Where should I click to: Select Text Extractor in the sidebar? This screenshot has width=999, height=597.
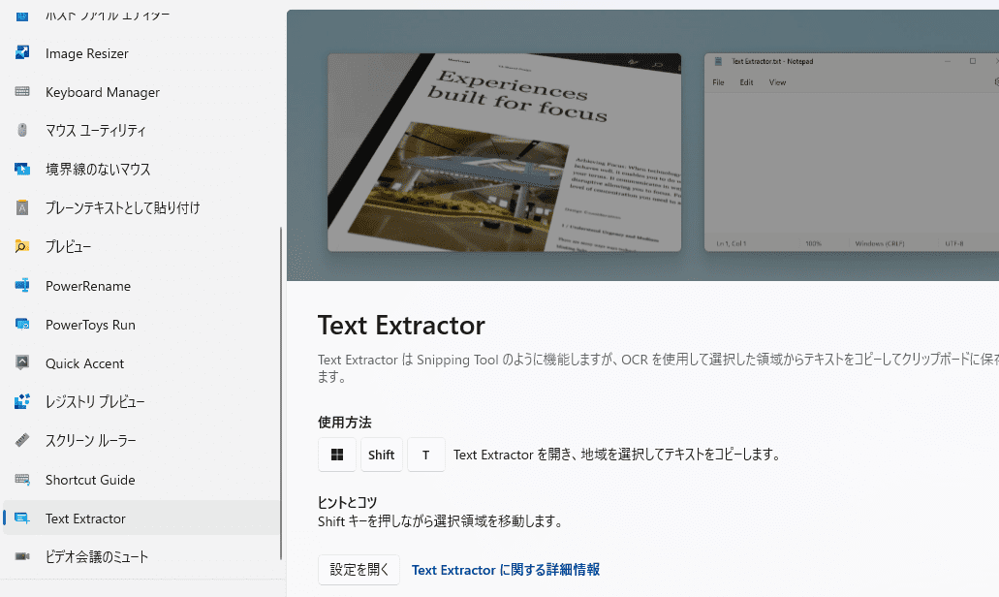pos(141,518)
